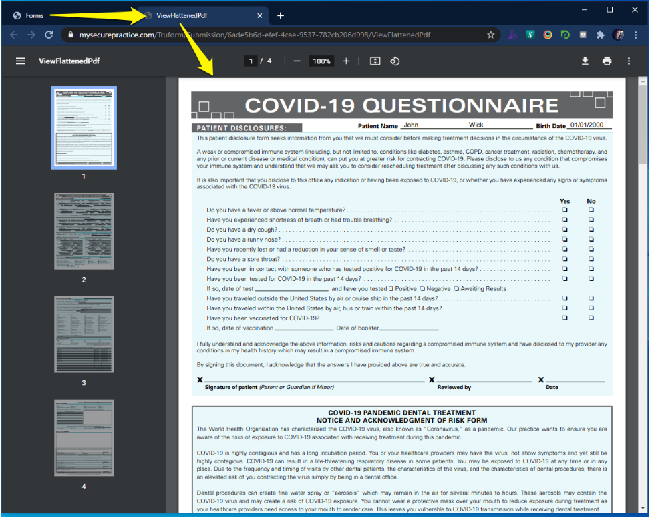Switch to the Forms tab
652x518 pixels.
(x=35, y=15)
